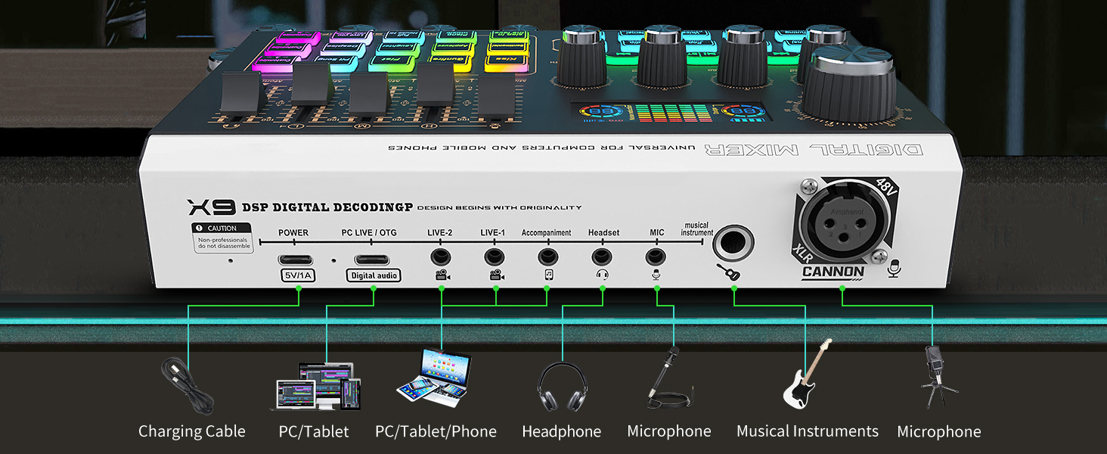Screen dimensions: 1107x454
Task: Select the phone music icon under Accompaniment
Action: [x=547, y=275]
